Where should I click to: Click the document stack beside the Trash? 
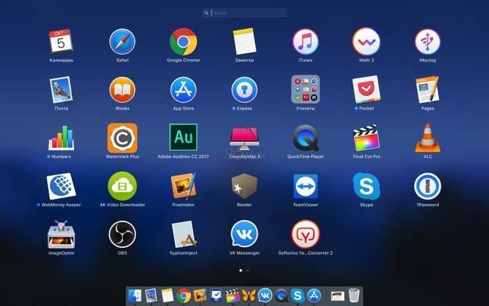[x=338, y=295]
